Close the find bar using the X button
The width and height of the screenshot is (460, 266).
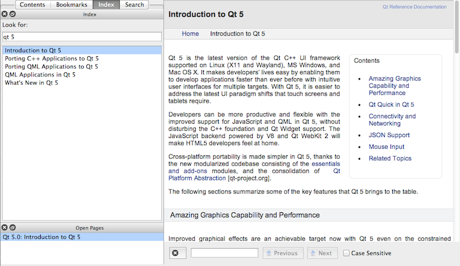tap(177, 253)
